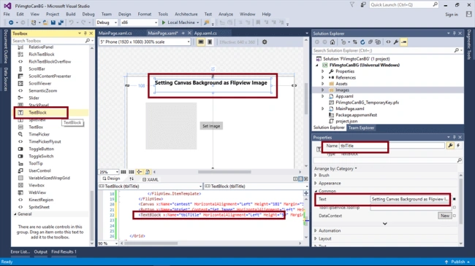Image resolution: width=475 pixels, height=266 pixels.
Task: Click New button for DataContext
Action: coord(445,216)
